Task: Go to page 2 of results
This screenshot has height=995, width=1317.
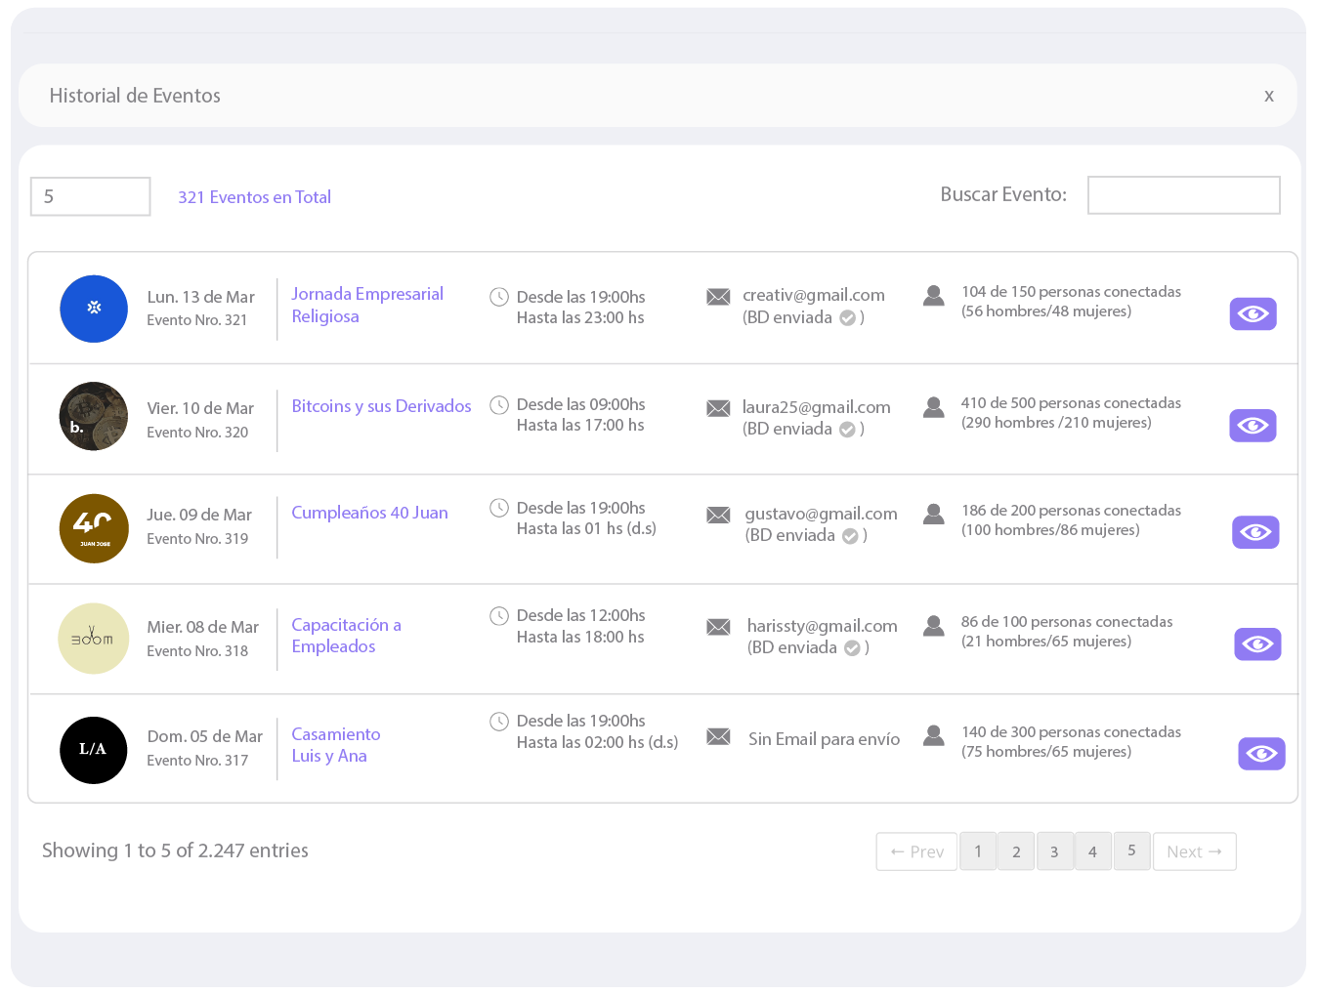Action: pyautogui.click(x=1016, y=851)
